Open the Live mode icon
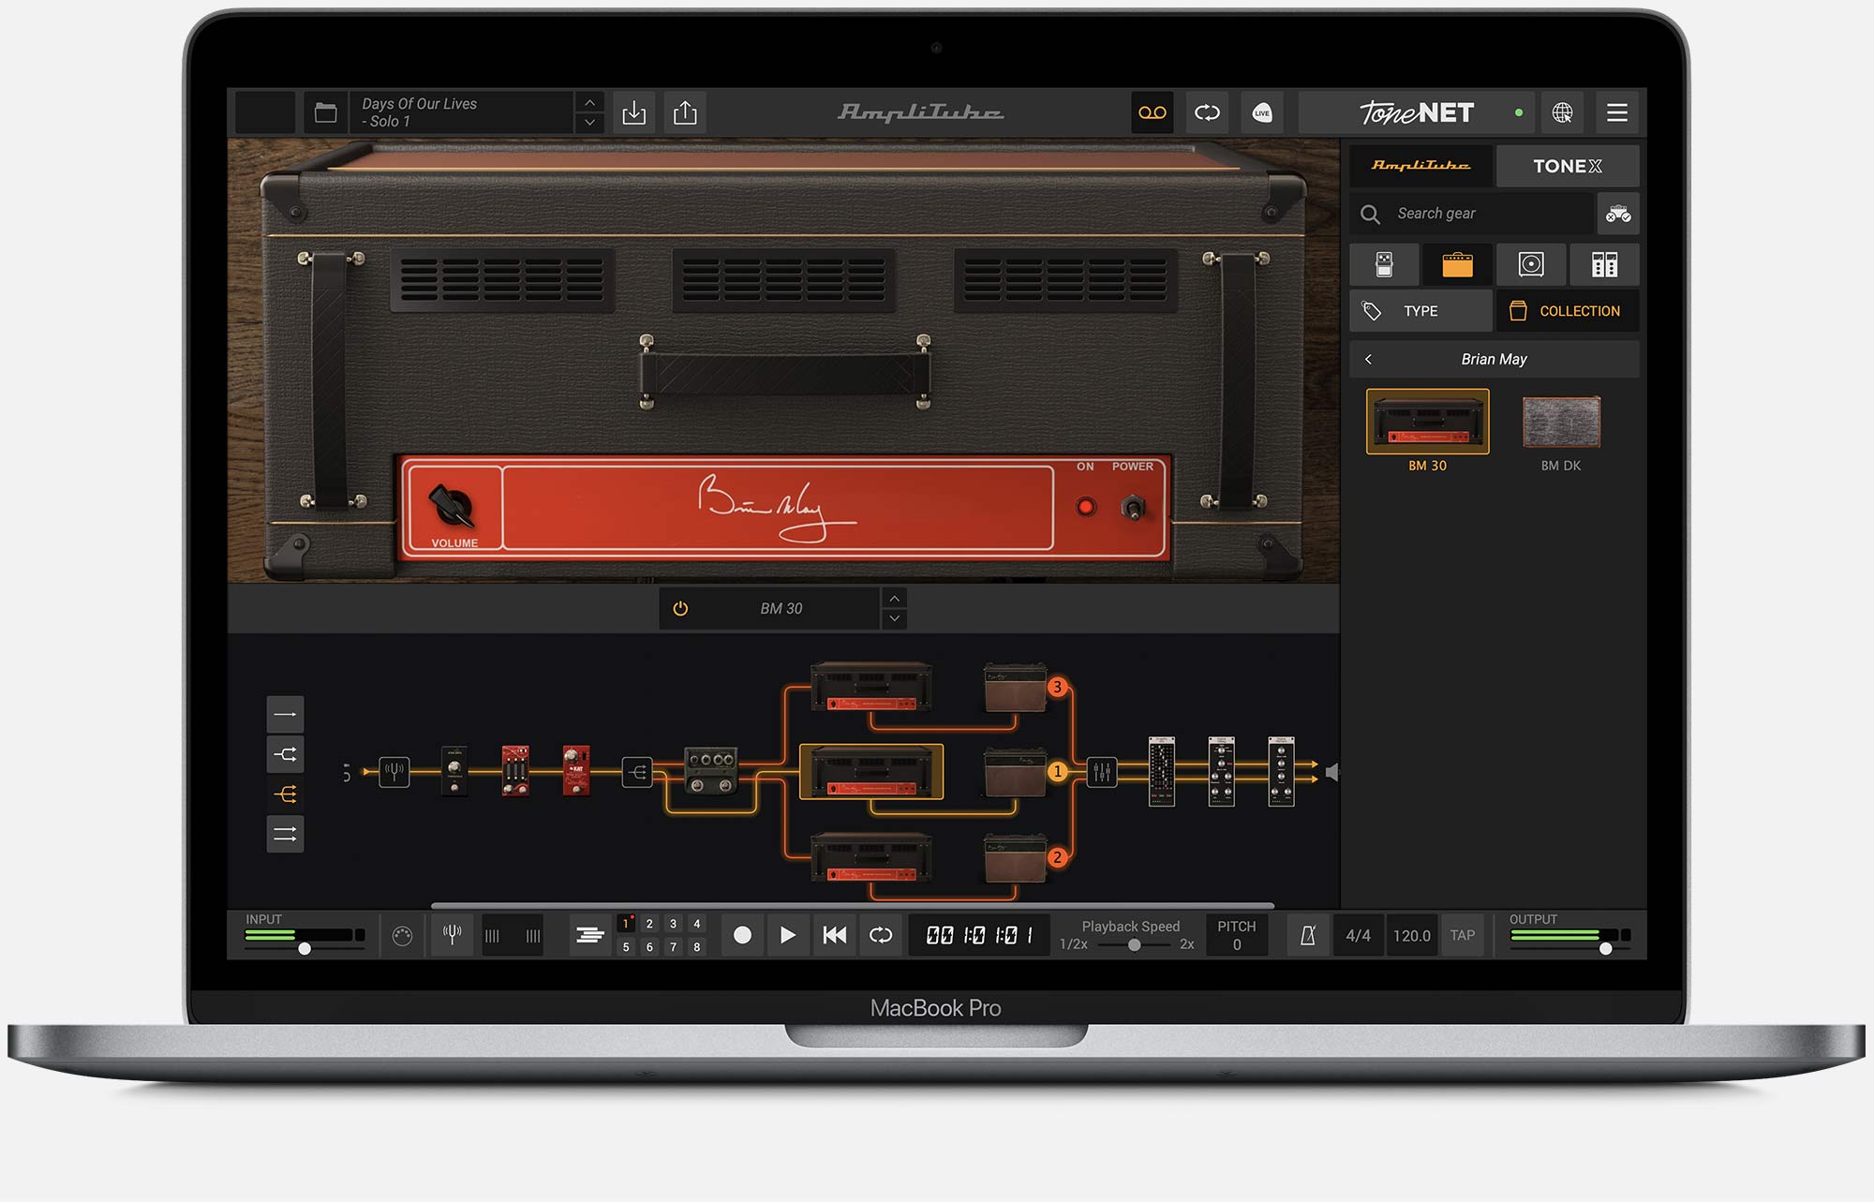Image resolution: width=1874 pixels, height=1202 pixels. 1262,113
